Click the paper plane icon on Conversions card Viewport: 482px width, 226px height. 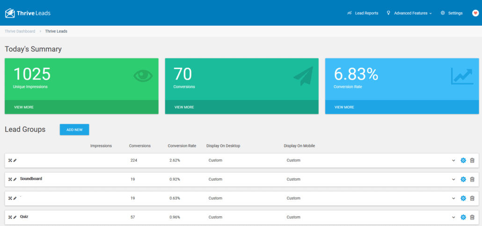(x=303, y=76)
